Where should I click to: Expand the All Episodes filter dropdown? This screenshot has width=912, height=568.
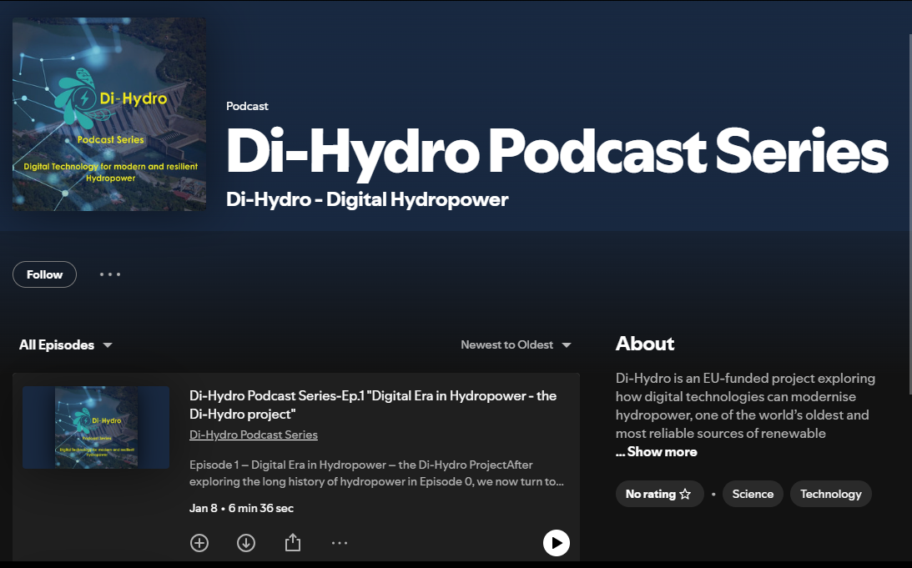point(66,345)
